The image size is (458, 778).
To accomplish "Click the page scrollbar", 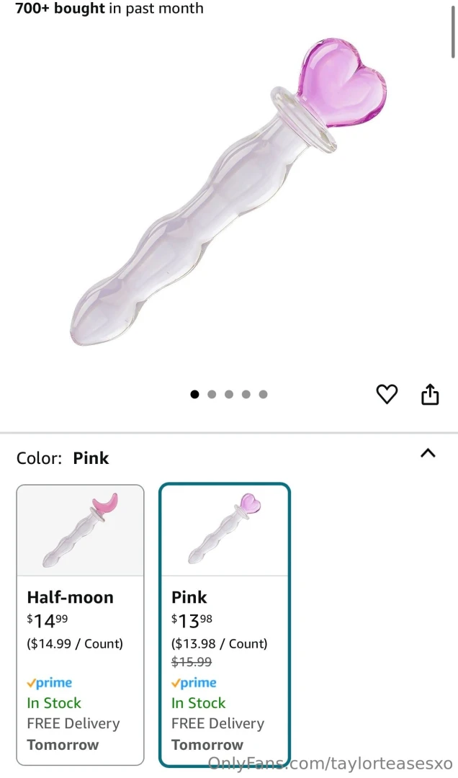I will (452, 32).
